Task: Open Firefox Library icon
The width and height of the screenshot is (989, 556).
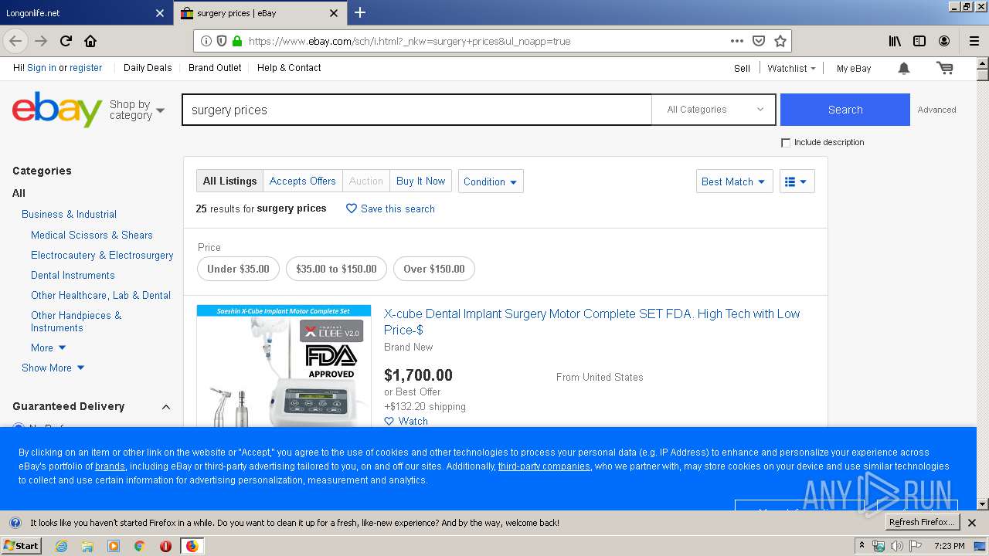Action: [x=895, y=41]
